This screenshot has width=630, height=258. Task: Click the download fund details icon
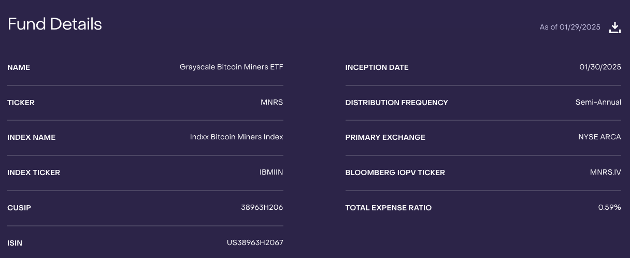click(614, 27)
